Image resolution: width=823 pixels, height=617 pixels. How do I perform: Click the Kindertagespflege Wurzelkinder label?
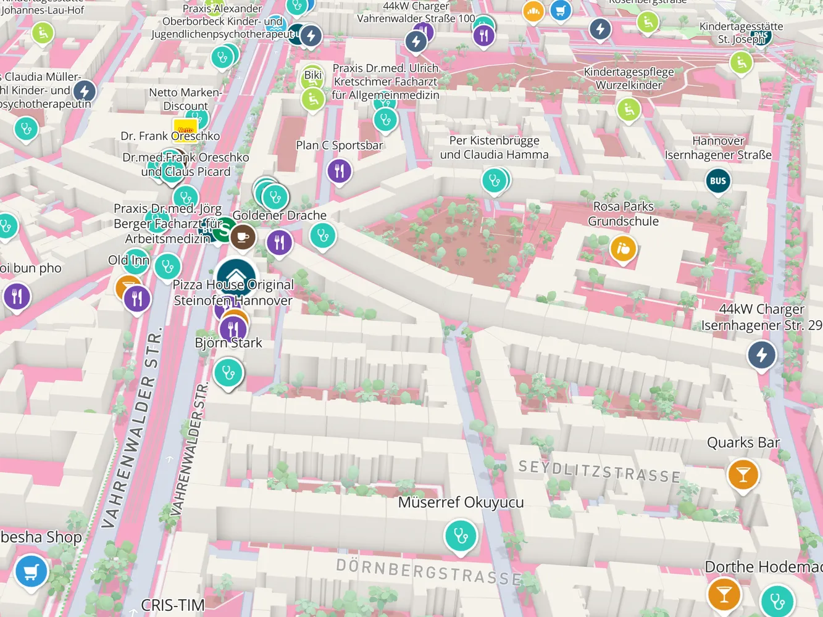[x=629, y=78]
